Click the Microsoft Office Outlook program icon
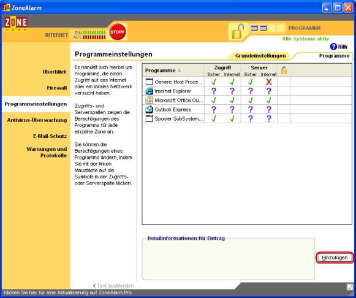This screenshot has height=298, width=356. tap(149, 100)
